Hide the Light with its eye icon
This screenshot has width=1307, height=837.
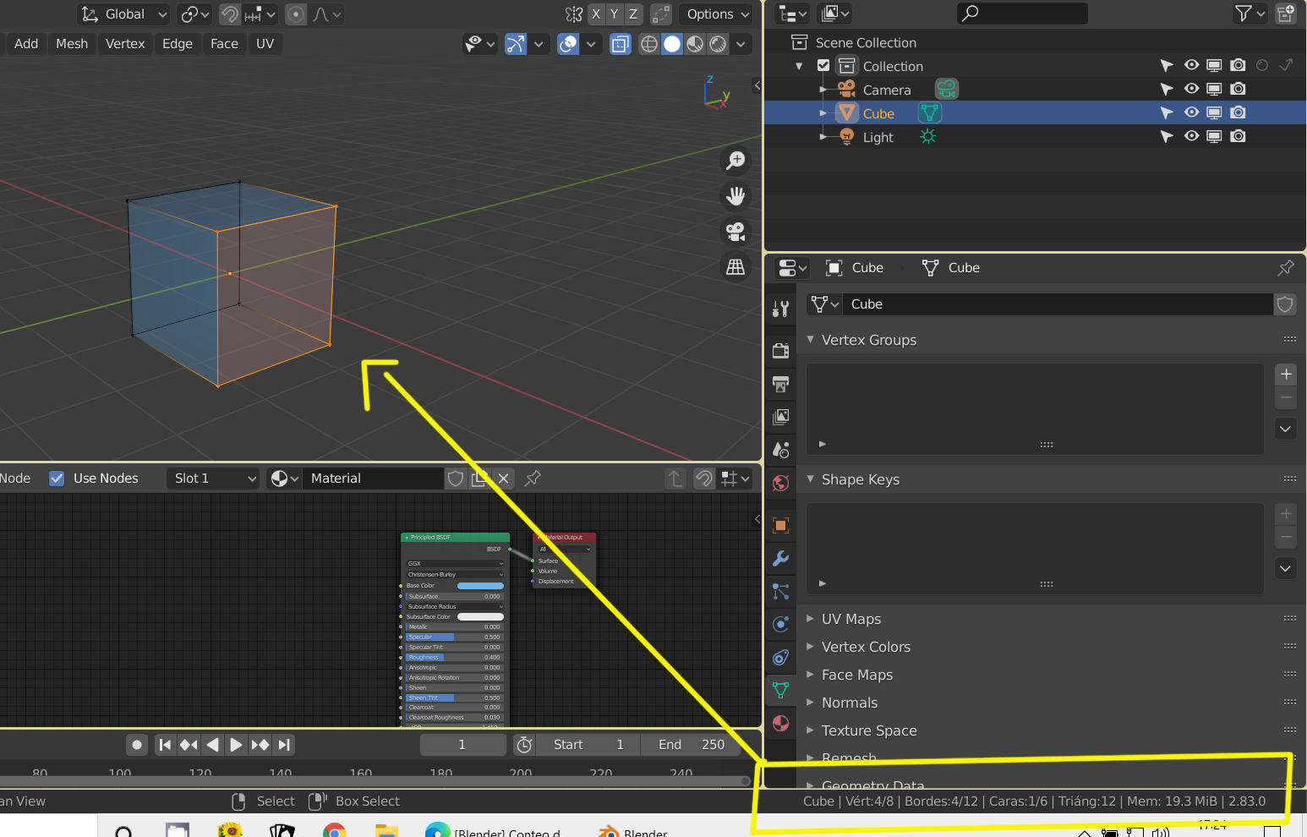point(1191,136)
